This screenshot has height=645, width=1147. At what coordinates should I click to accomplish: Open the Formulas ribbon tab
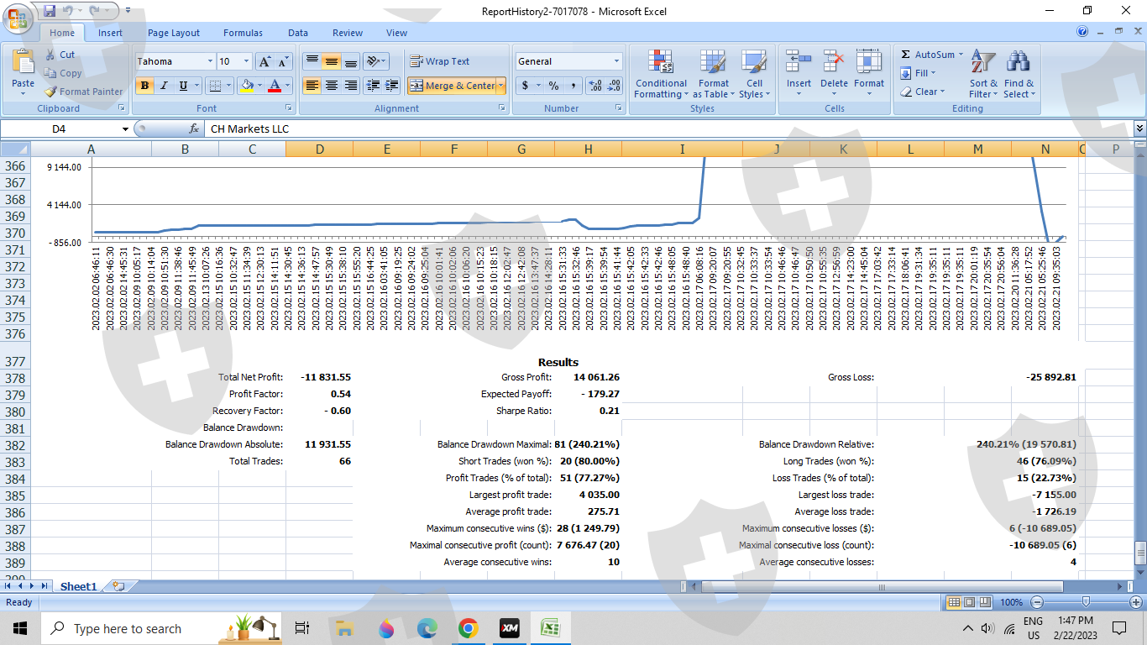coord(243,33)
